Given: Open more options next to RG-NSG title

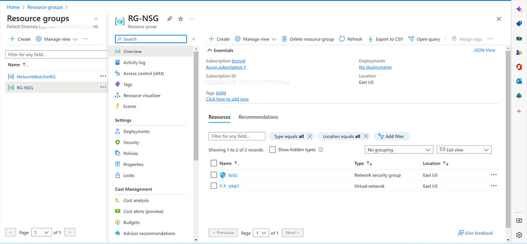Looking at the screenshot, I should [191, 19].
